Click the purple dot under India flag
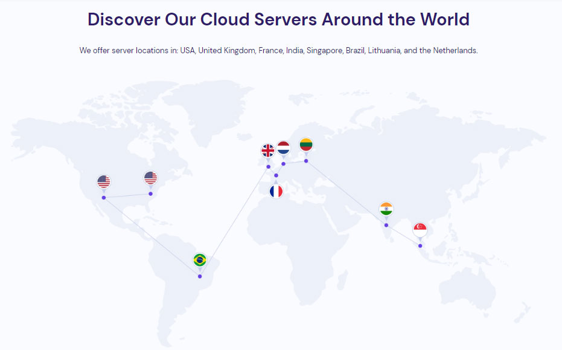562x350 pixels. pos(386,225)
